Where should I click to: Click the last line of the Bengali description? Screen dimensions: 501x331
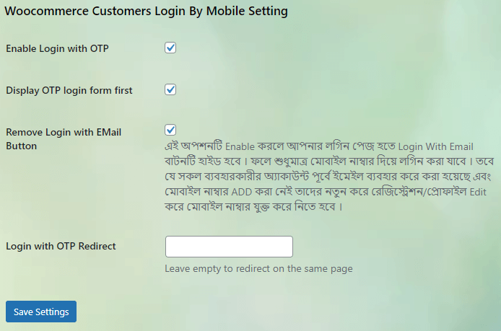[x=253, y=207]
